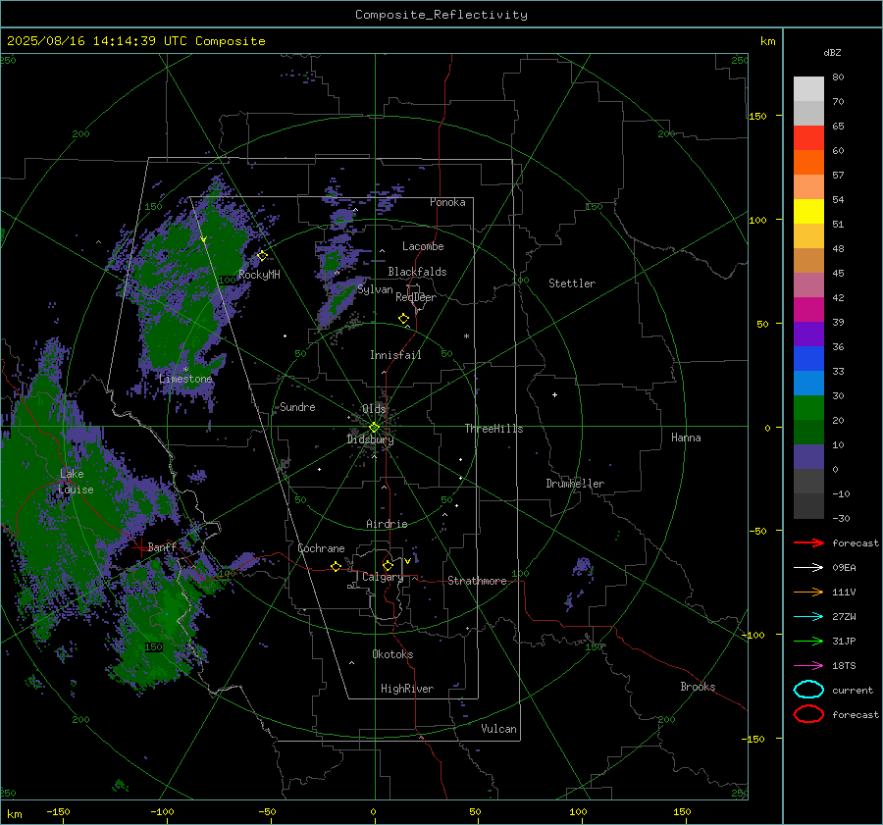
Task: Click the km unit label at bottom-left
Action: tap(14, 814)
